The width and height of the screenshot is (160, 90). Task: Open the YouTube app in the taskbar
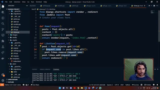point(74,88)
